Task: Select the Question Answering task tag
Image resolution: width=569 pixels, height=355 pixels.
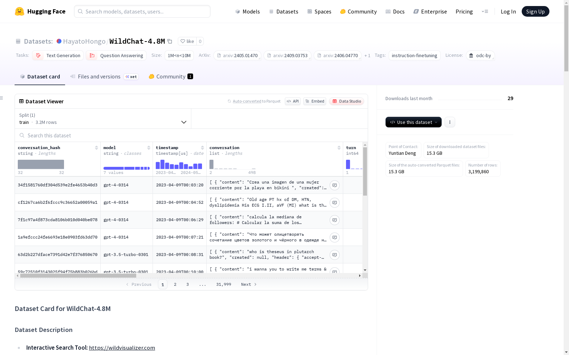Action: click(116, 55)
